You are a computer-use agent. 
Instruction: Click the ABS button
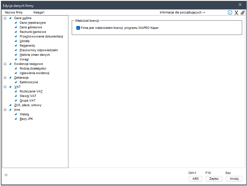(x=196, y=179)
